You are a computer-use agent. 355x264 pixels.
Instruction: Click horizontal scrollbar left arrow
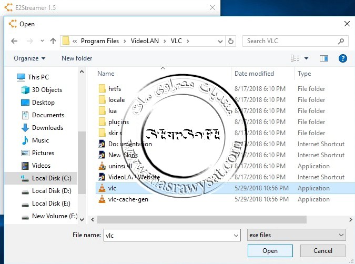click(93, 220)
